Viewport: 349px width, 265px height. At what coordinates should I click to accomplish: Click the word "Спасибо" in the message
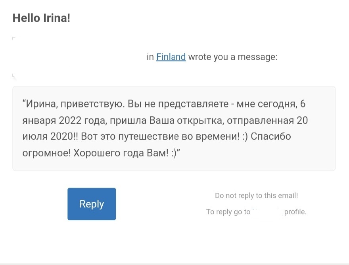click(x=271, y=136)
